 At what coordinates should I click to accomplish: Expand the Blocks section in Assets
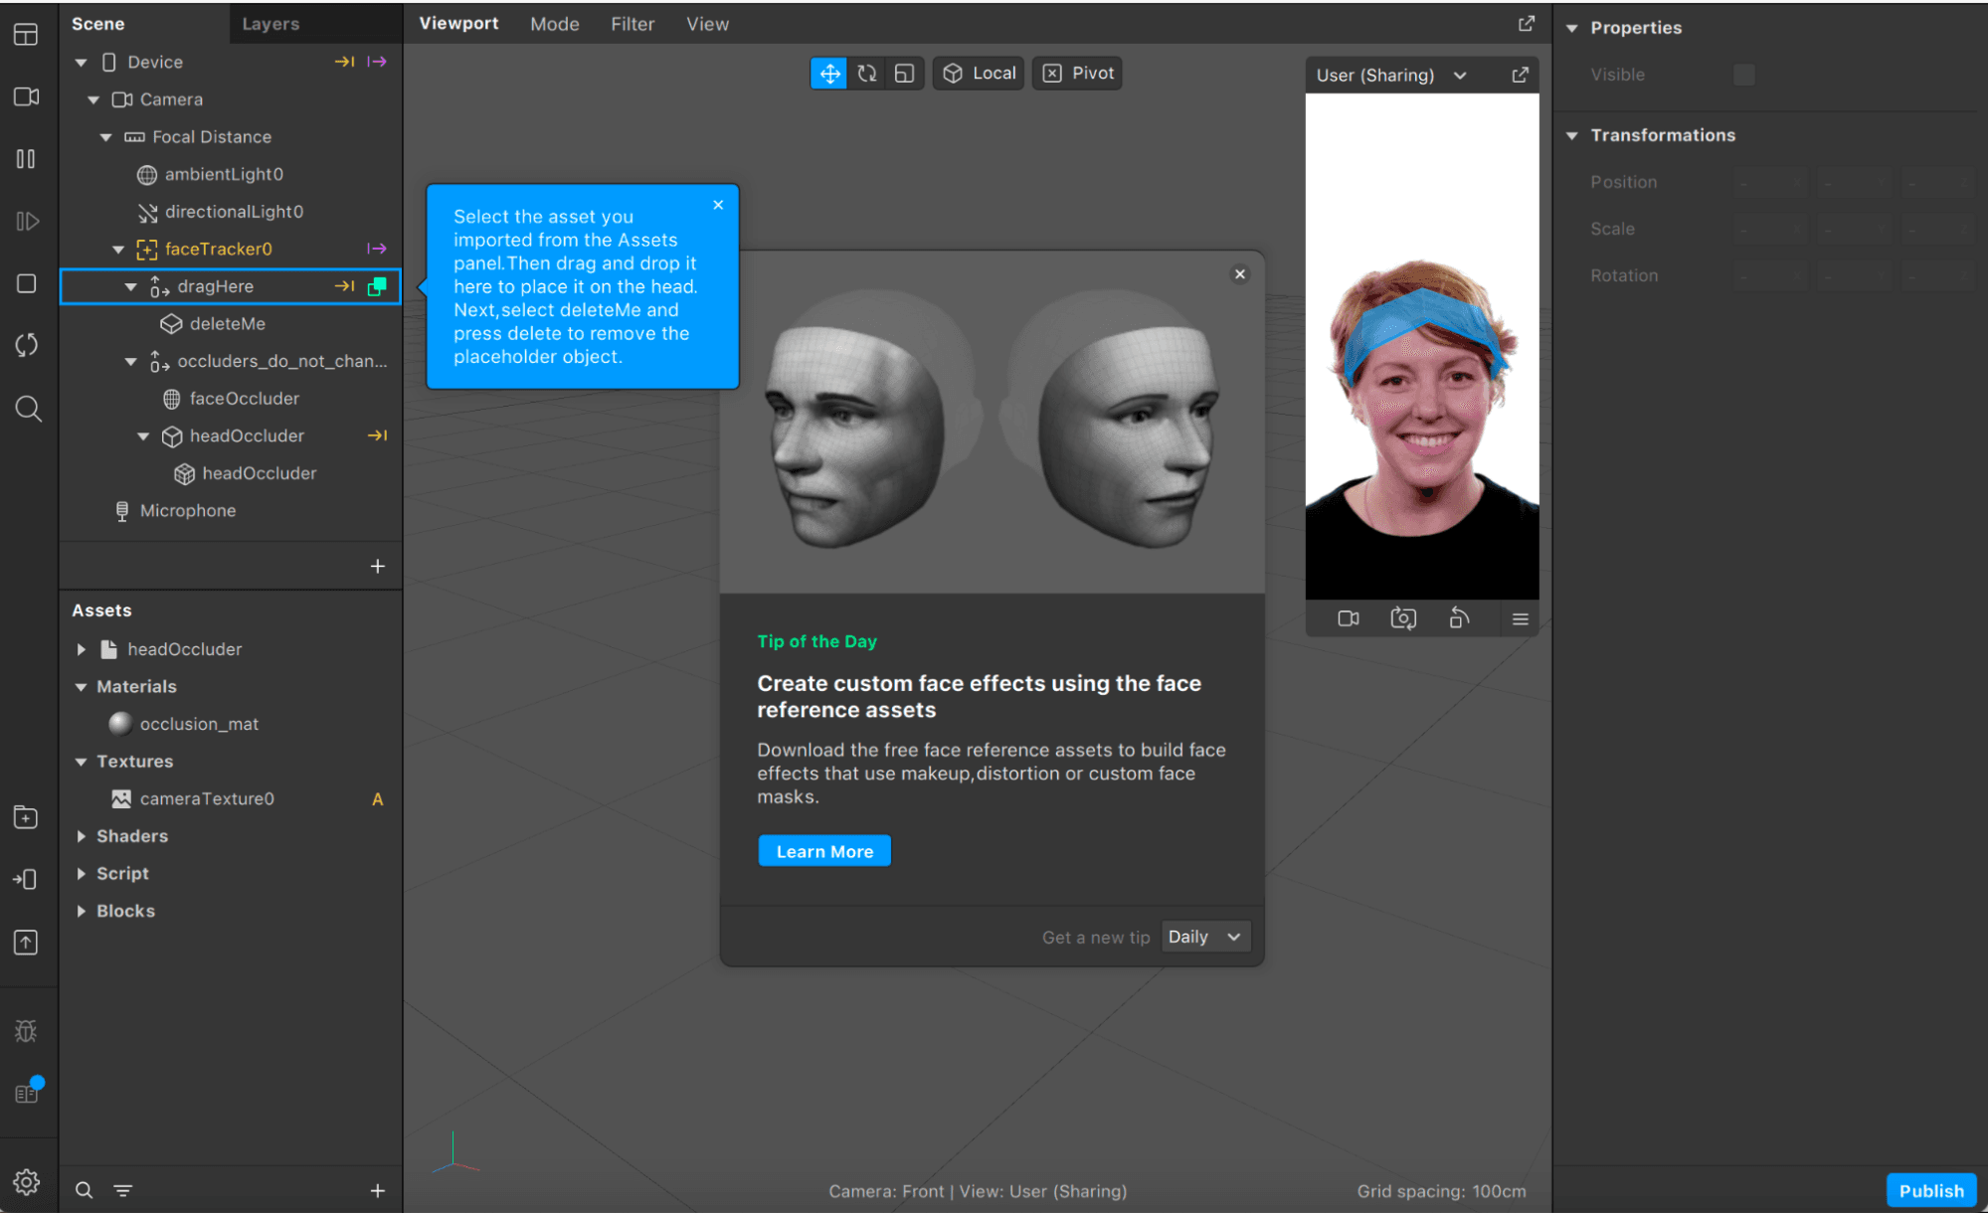coord(81,910)
